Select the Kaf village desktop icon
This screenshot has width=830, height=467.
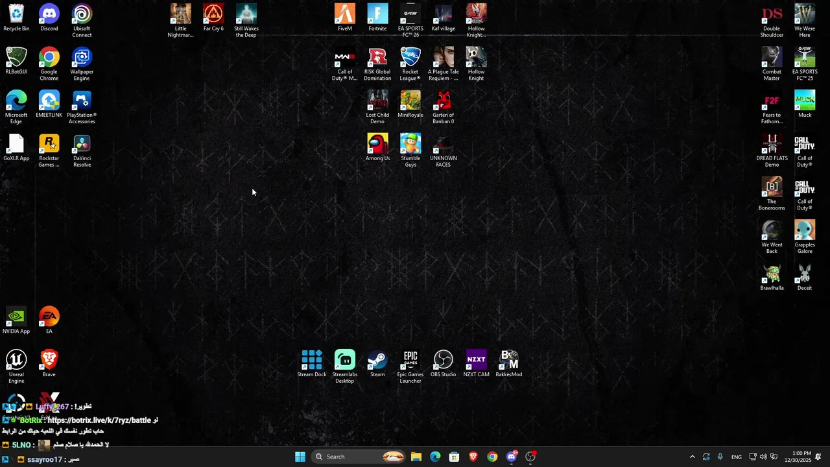(444, 18)
